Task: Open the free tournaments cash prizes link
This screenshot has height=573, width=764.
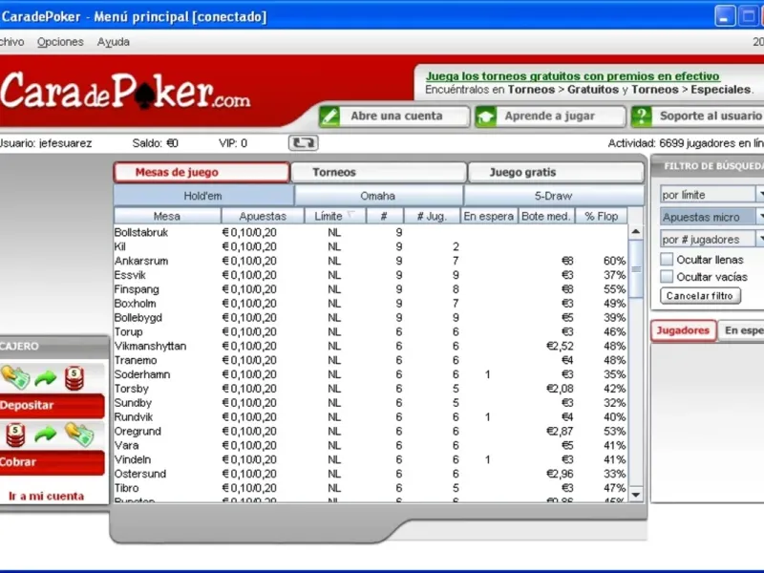Action: pos(572,76)
